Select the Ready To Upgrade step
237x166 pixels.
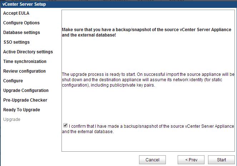(21, 110)
